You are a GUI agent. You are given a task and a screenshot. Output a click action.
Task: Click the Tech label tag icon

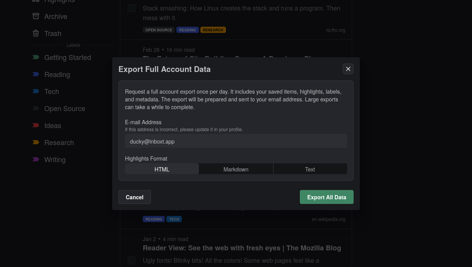pyautogui.click(x=36, y=91)
